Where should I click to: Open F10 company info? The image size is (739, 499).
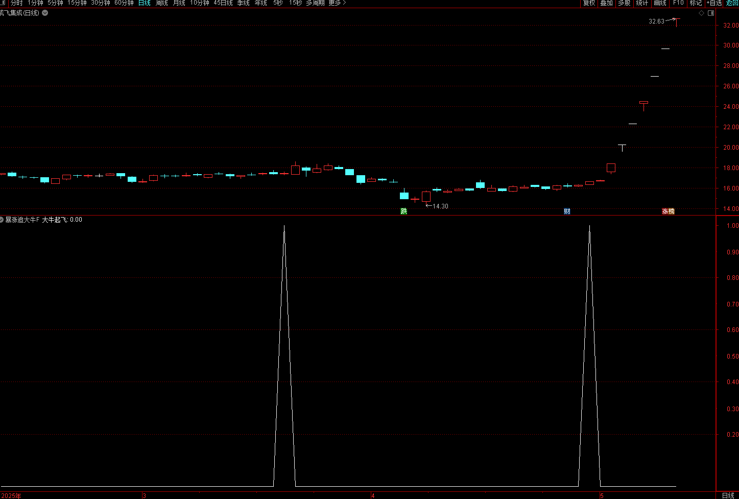pyautogui.click(x=678, y=3)
